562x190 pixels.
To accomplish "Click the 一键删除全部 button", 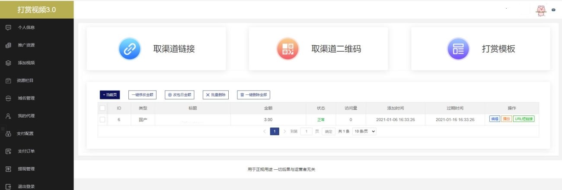I will click(253, 95).
